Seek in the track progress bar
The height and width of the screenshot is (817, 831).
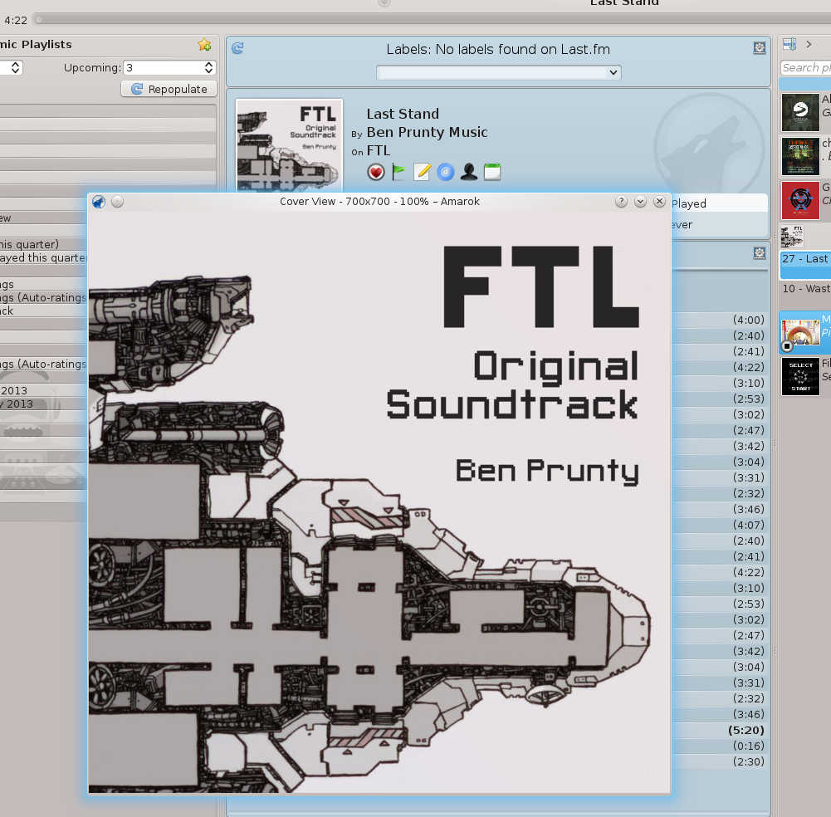click(x=432, y=20)
